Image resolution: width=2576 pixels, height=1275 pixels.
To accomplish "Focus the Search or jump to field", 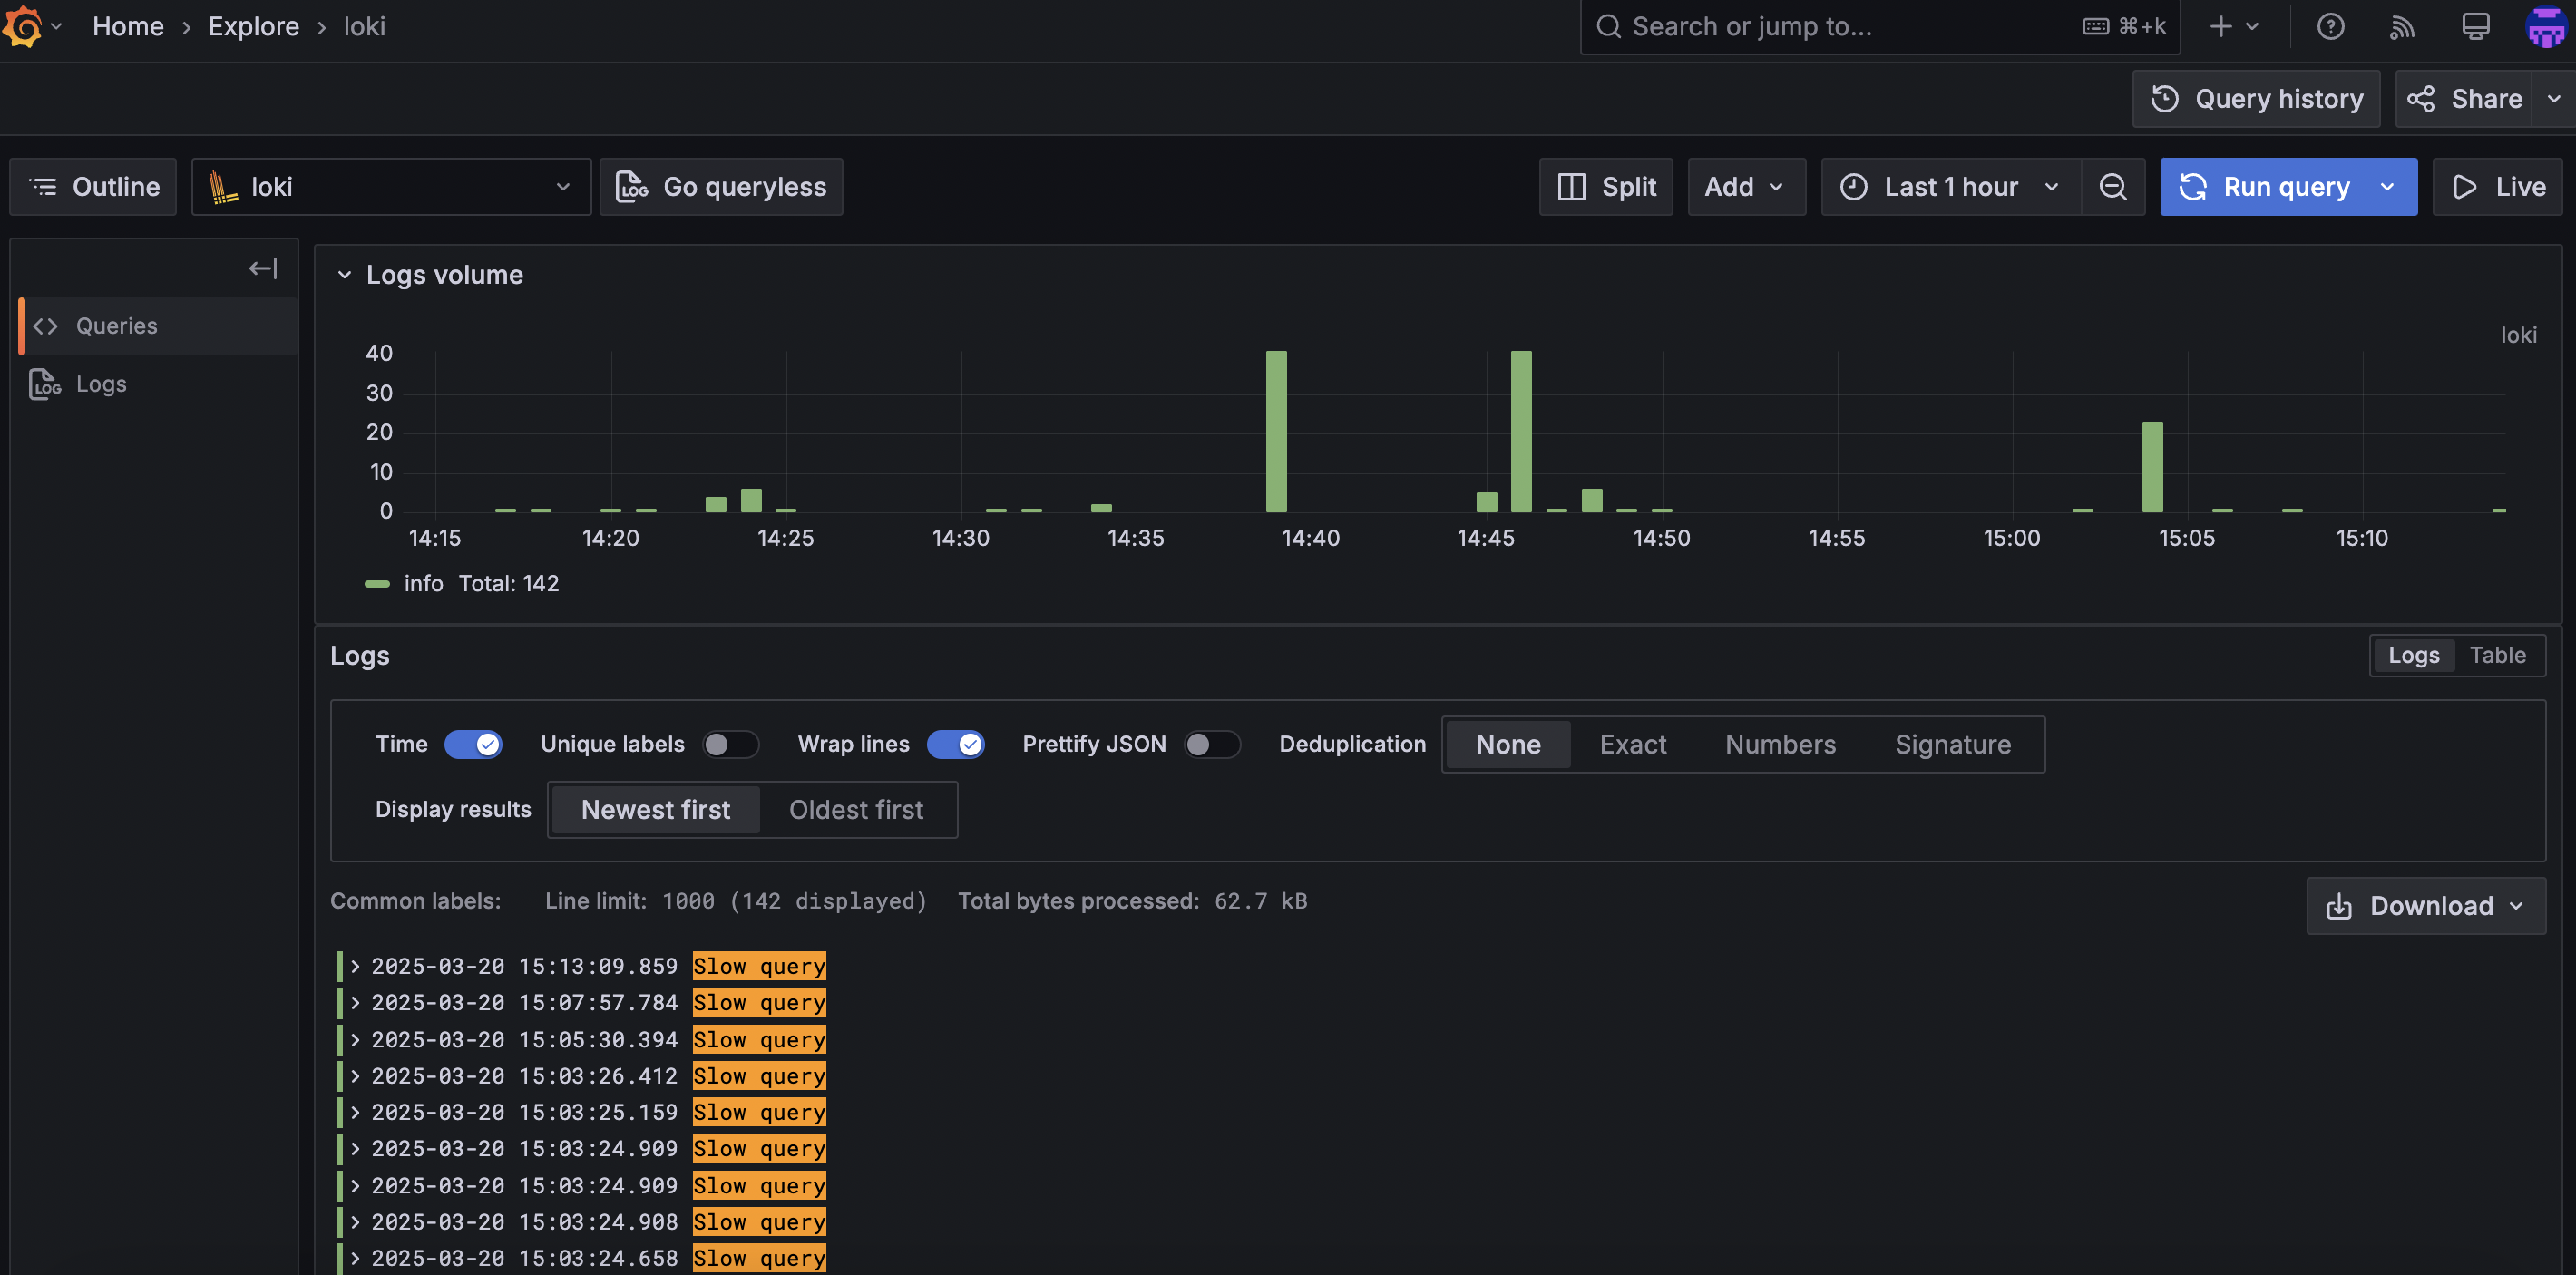I will click(1879, 26).
